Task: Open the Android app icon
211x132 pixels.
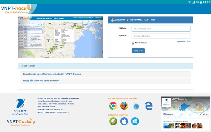Action: click(x=113, y=121)
